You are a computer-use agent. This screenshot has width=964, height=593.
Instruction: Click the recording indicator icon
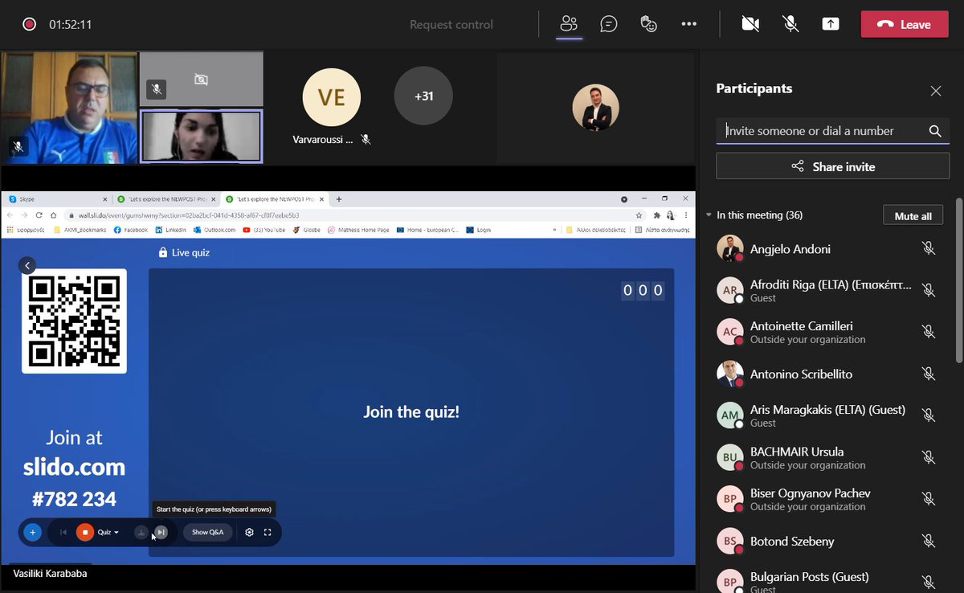coord(30,24)
